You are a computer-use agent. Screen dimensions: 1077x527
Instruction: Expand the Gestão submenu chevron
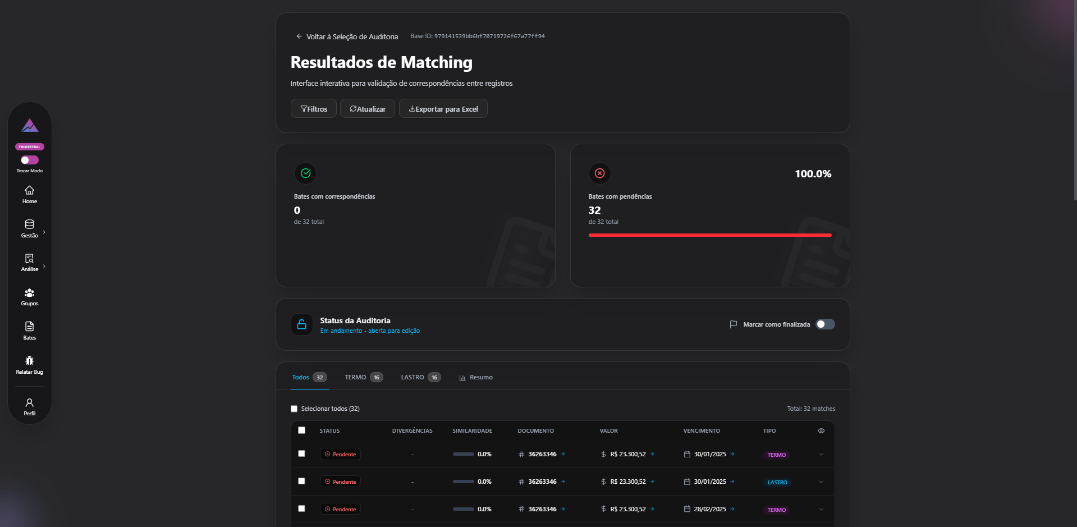click(44, 232)
